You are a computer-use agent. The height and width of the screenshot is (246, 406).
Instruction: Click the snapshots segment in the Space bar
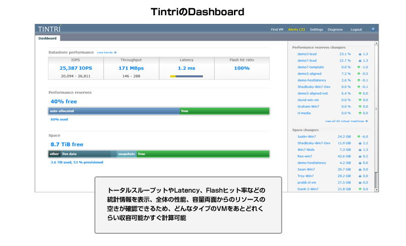pos(126,153)
